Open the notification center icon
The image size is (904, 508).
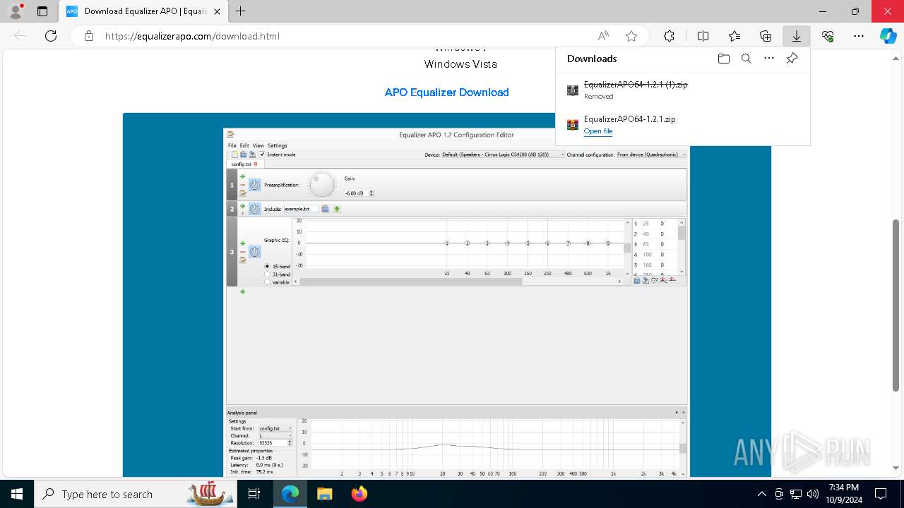tap(881, 494)
